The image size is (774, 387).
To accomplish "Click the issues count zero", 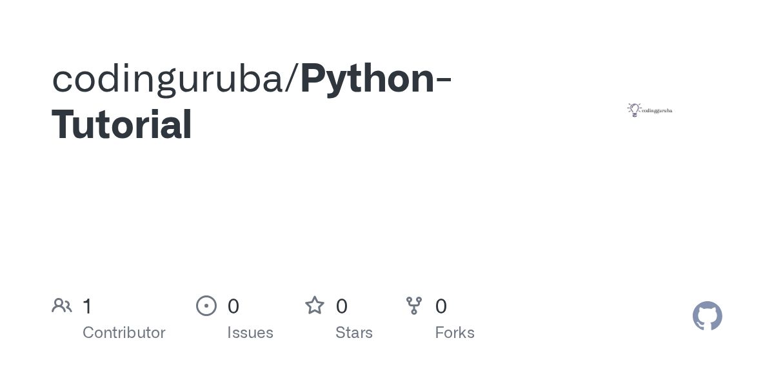I will (x=233, y=306).
